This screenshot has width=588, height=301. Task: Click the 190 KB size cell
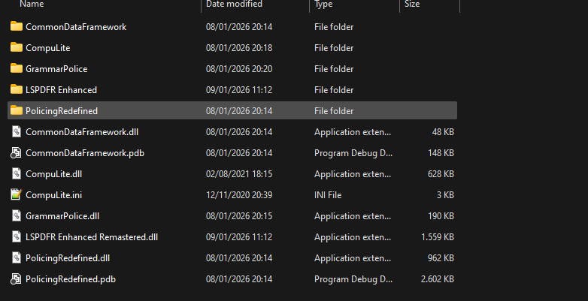point(441,215)
